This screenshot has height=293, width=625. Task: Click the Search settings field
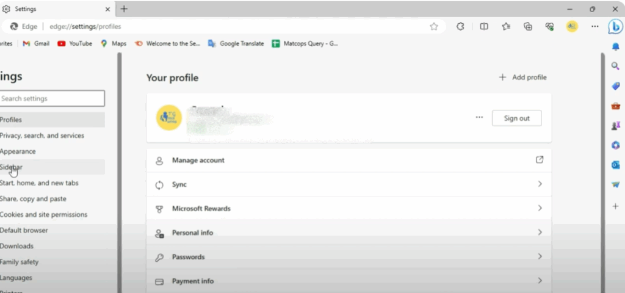click(52, 98)
